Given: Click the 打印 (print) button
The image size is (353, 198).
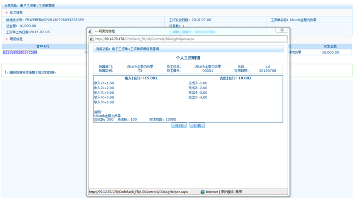Looking at the screenshot, I should [x=179, y=126].
